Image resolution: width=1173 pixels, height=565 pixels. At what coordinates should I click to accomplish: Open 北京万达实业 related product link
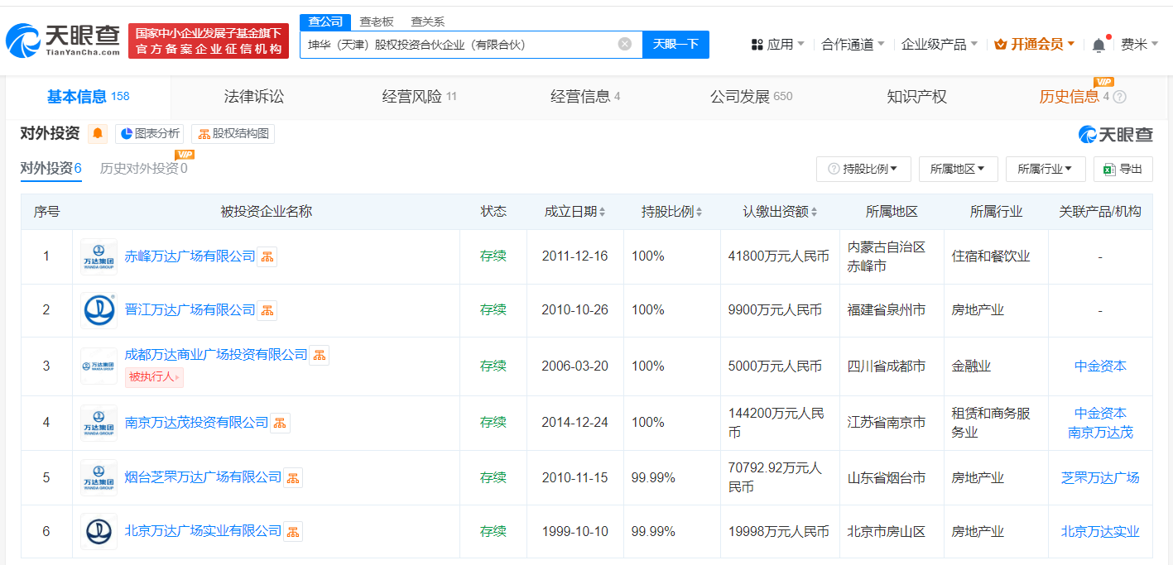pos(1100,531)
